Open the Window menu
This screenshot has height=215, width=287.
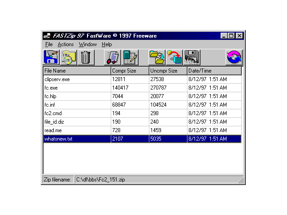point(87,44)
